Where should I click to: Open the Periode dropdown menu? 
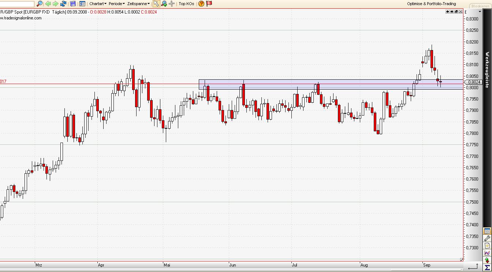tap(117, 4)
